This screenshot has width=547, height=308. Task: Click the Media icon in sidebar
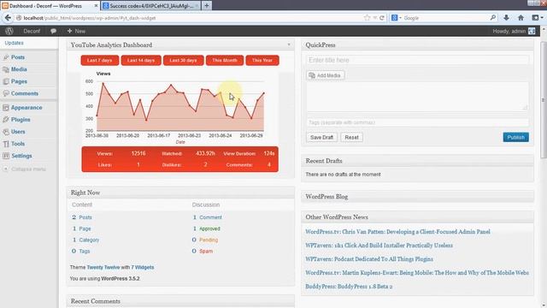6,69
